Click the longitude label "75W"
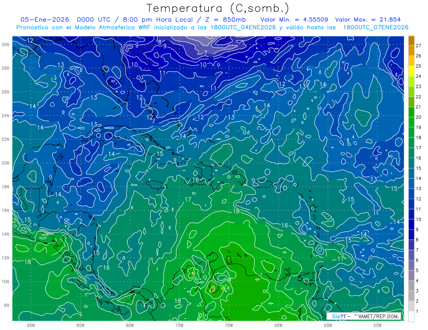 [179, 325]
